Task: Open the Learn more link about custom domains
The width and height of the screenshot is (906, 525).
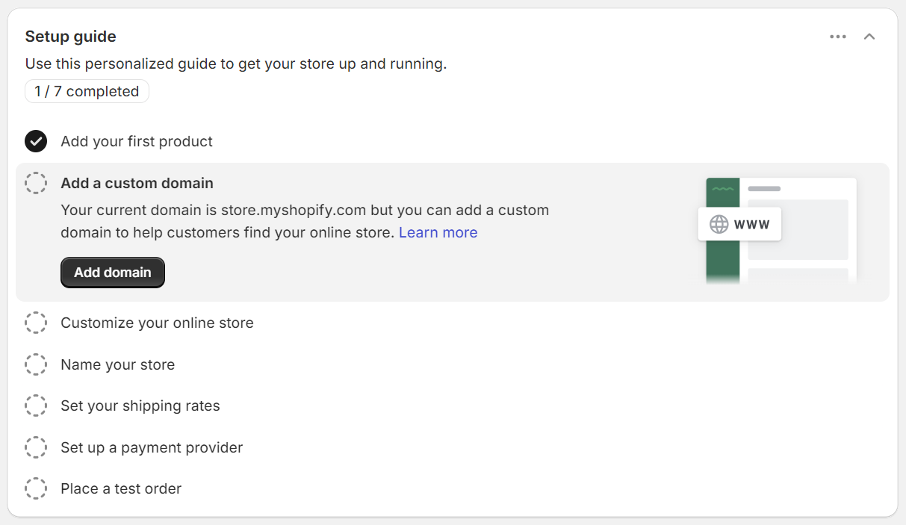Action: point(438,232)
